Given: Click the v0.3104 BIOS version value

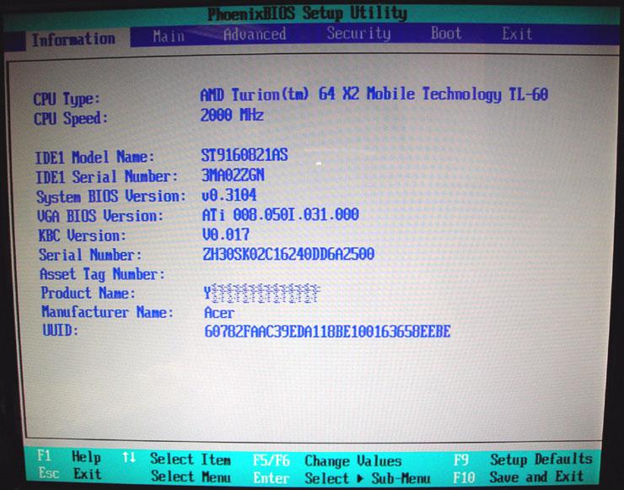Looking at the screenshot, I should pyautogui.click(x=229, y=195).
